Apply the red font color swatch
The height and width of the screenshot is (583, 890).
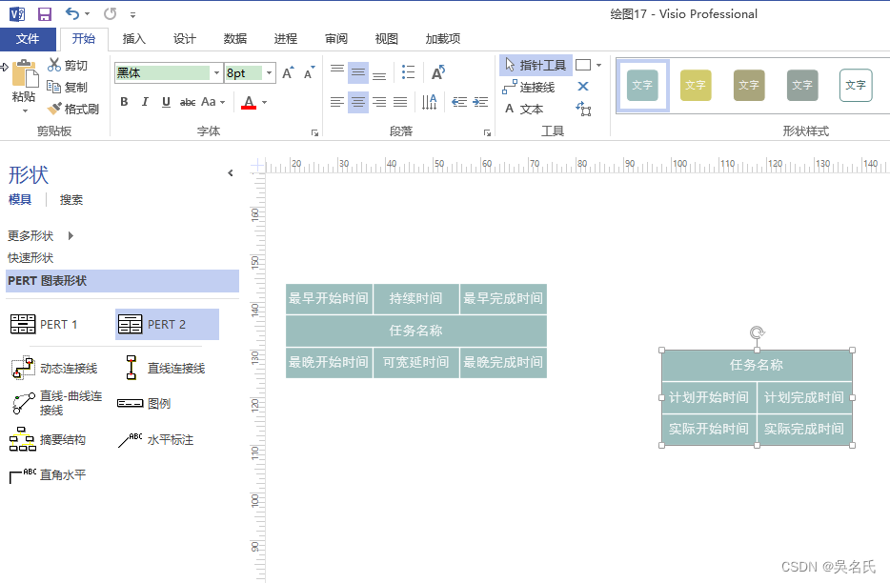249,102
